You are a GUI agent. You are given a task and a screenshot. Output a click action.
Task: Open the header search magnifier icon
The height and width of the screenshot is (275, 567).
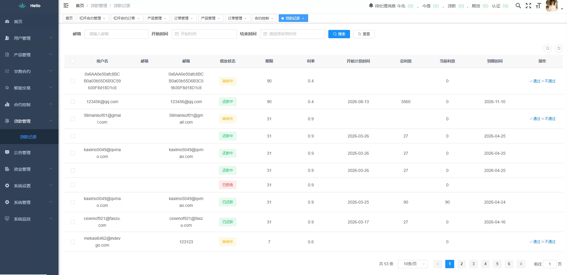(518, 5)
